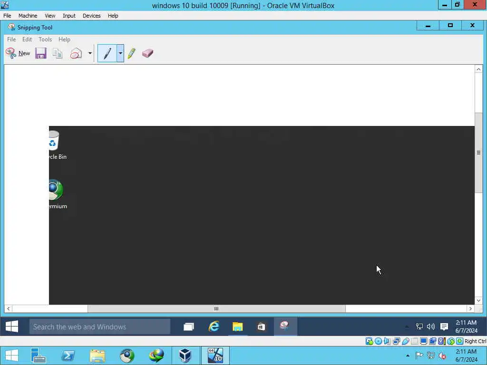Click the Snipping Tool guest taskbar button

point(285,327)
